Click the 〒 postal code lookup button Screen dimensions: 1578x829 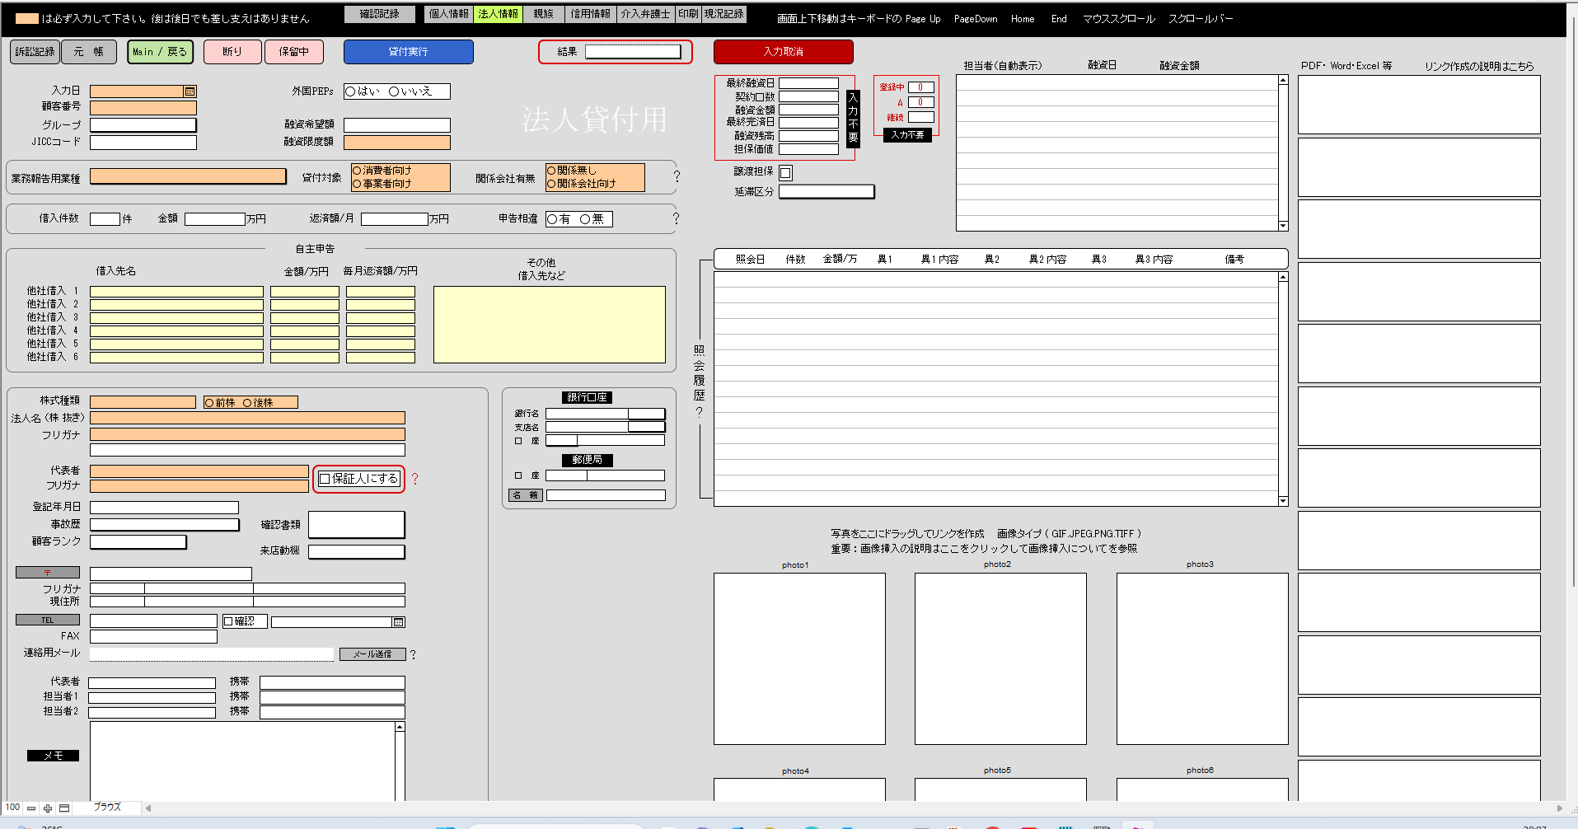[48, 573]
